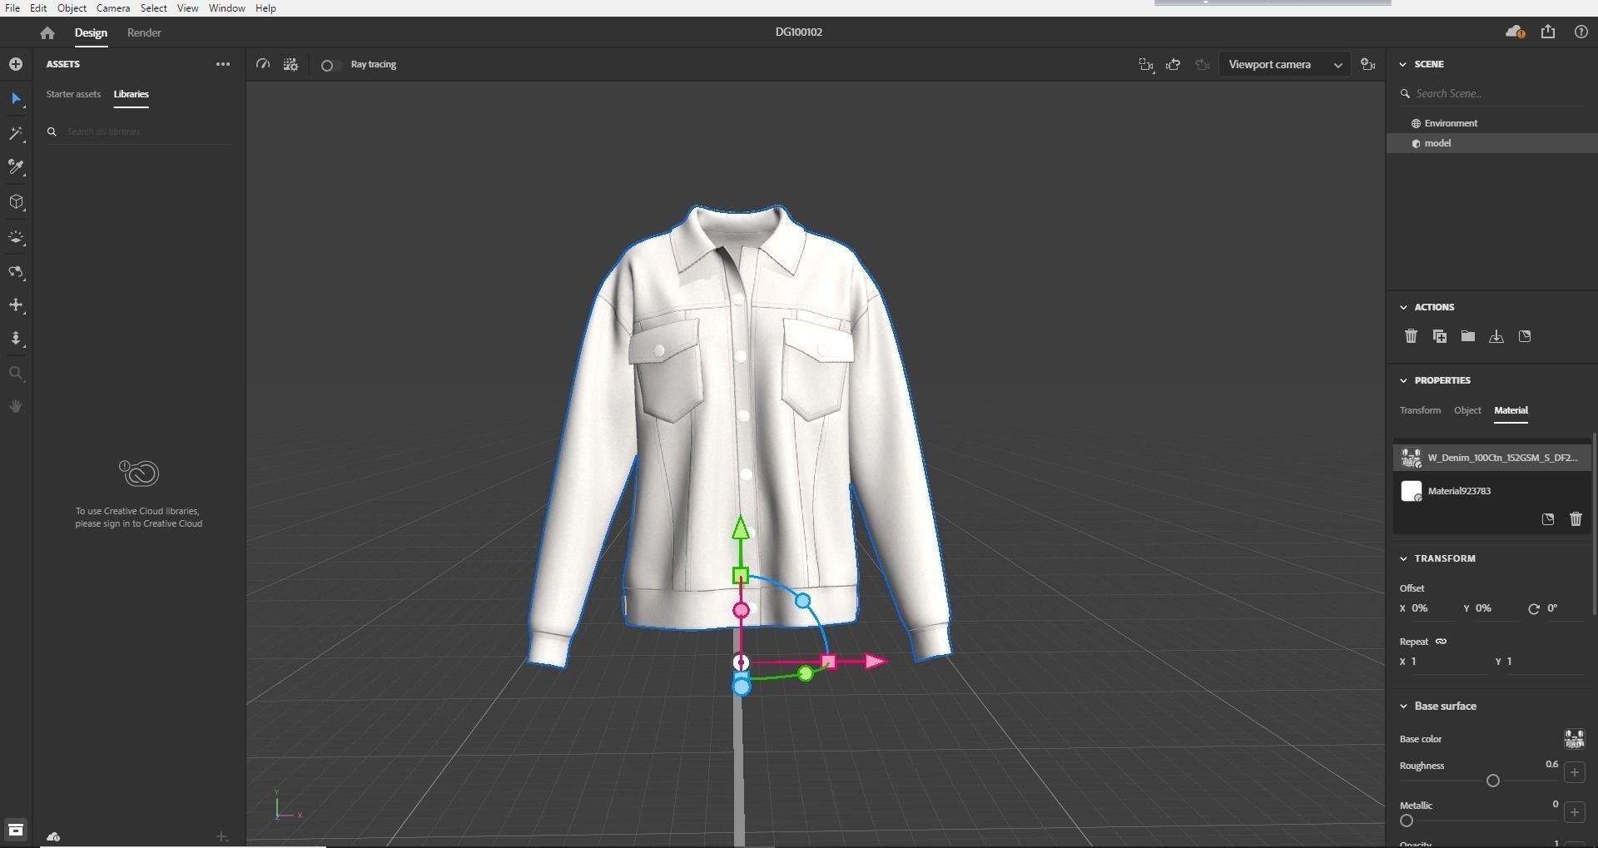Collapse the Properties section
1598x848 pixels.
tap(1403, 380)
